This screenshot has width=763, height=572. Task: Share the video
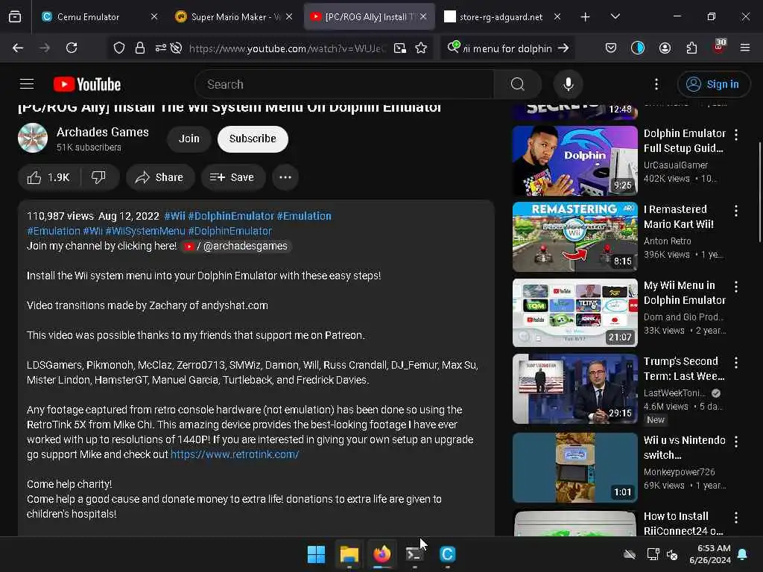[160, 177]
